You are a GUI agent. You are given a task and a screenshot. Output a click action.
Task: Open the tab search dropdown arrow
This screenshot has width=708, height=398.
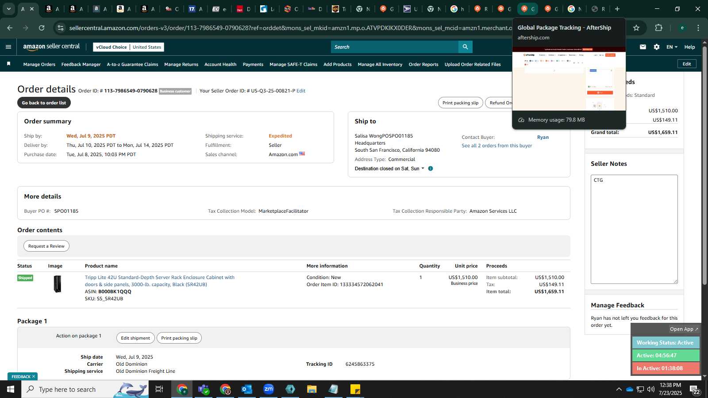point(8,9)
